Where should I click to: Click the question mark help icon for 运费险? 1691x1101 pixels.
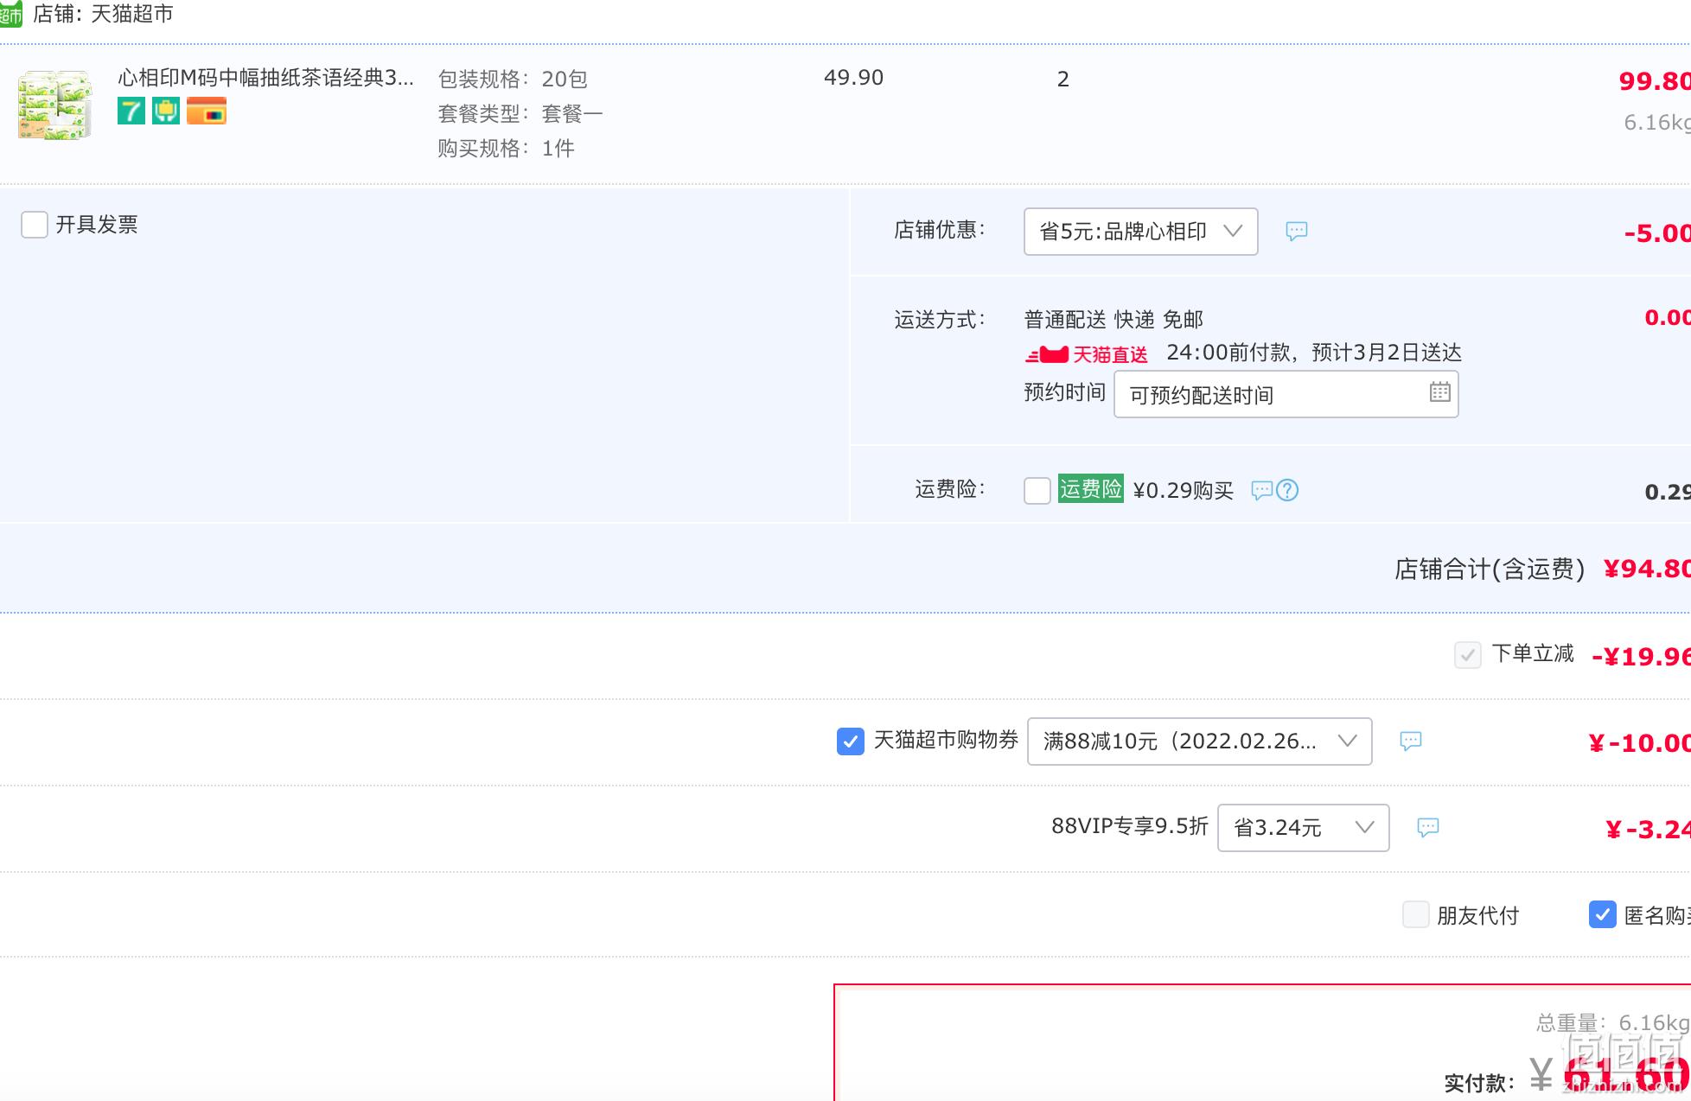click(x=1287, y=490)
